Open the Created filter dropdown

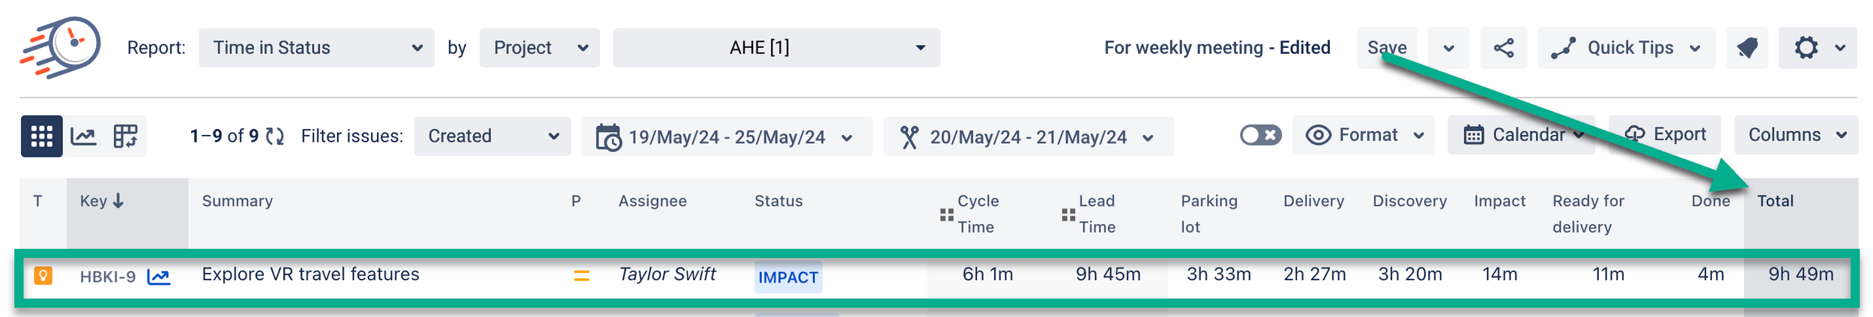pos(492,136)
